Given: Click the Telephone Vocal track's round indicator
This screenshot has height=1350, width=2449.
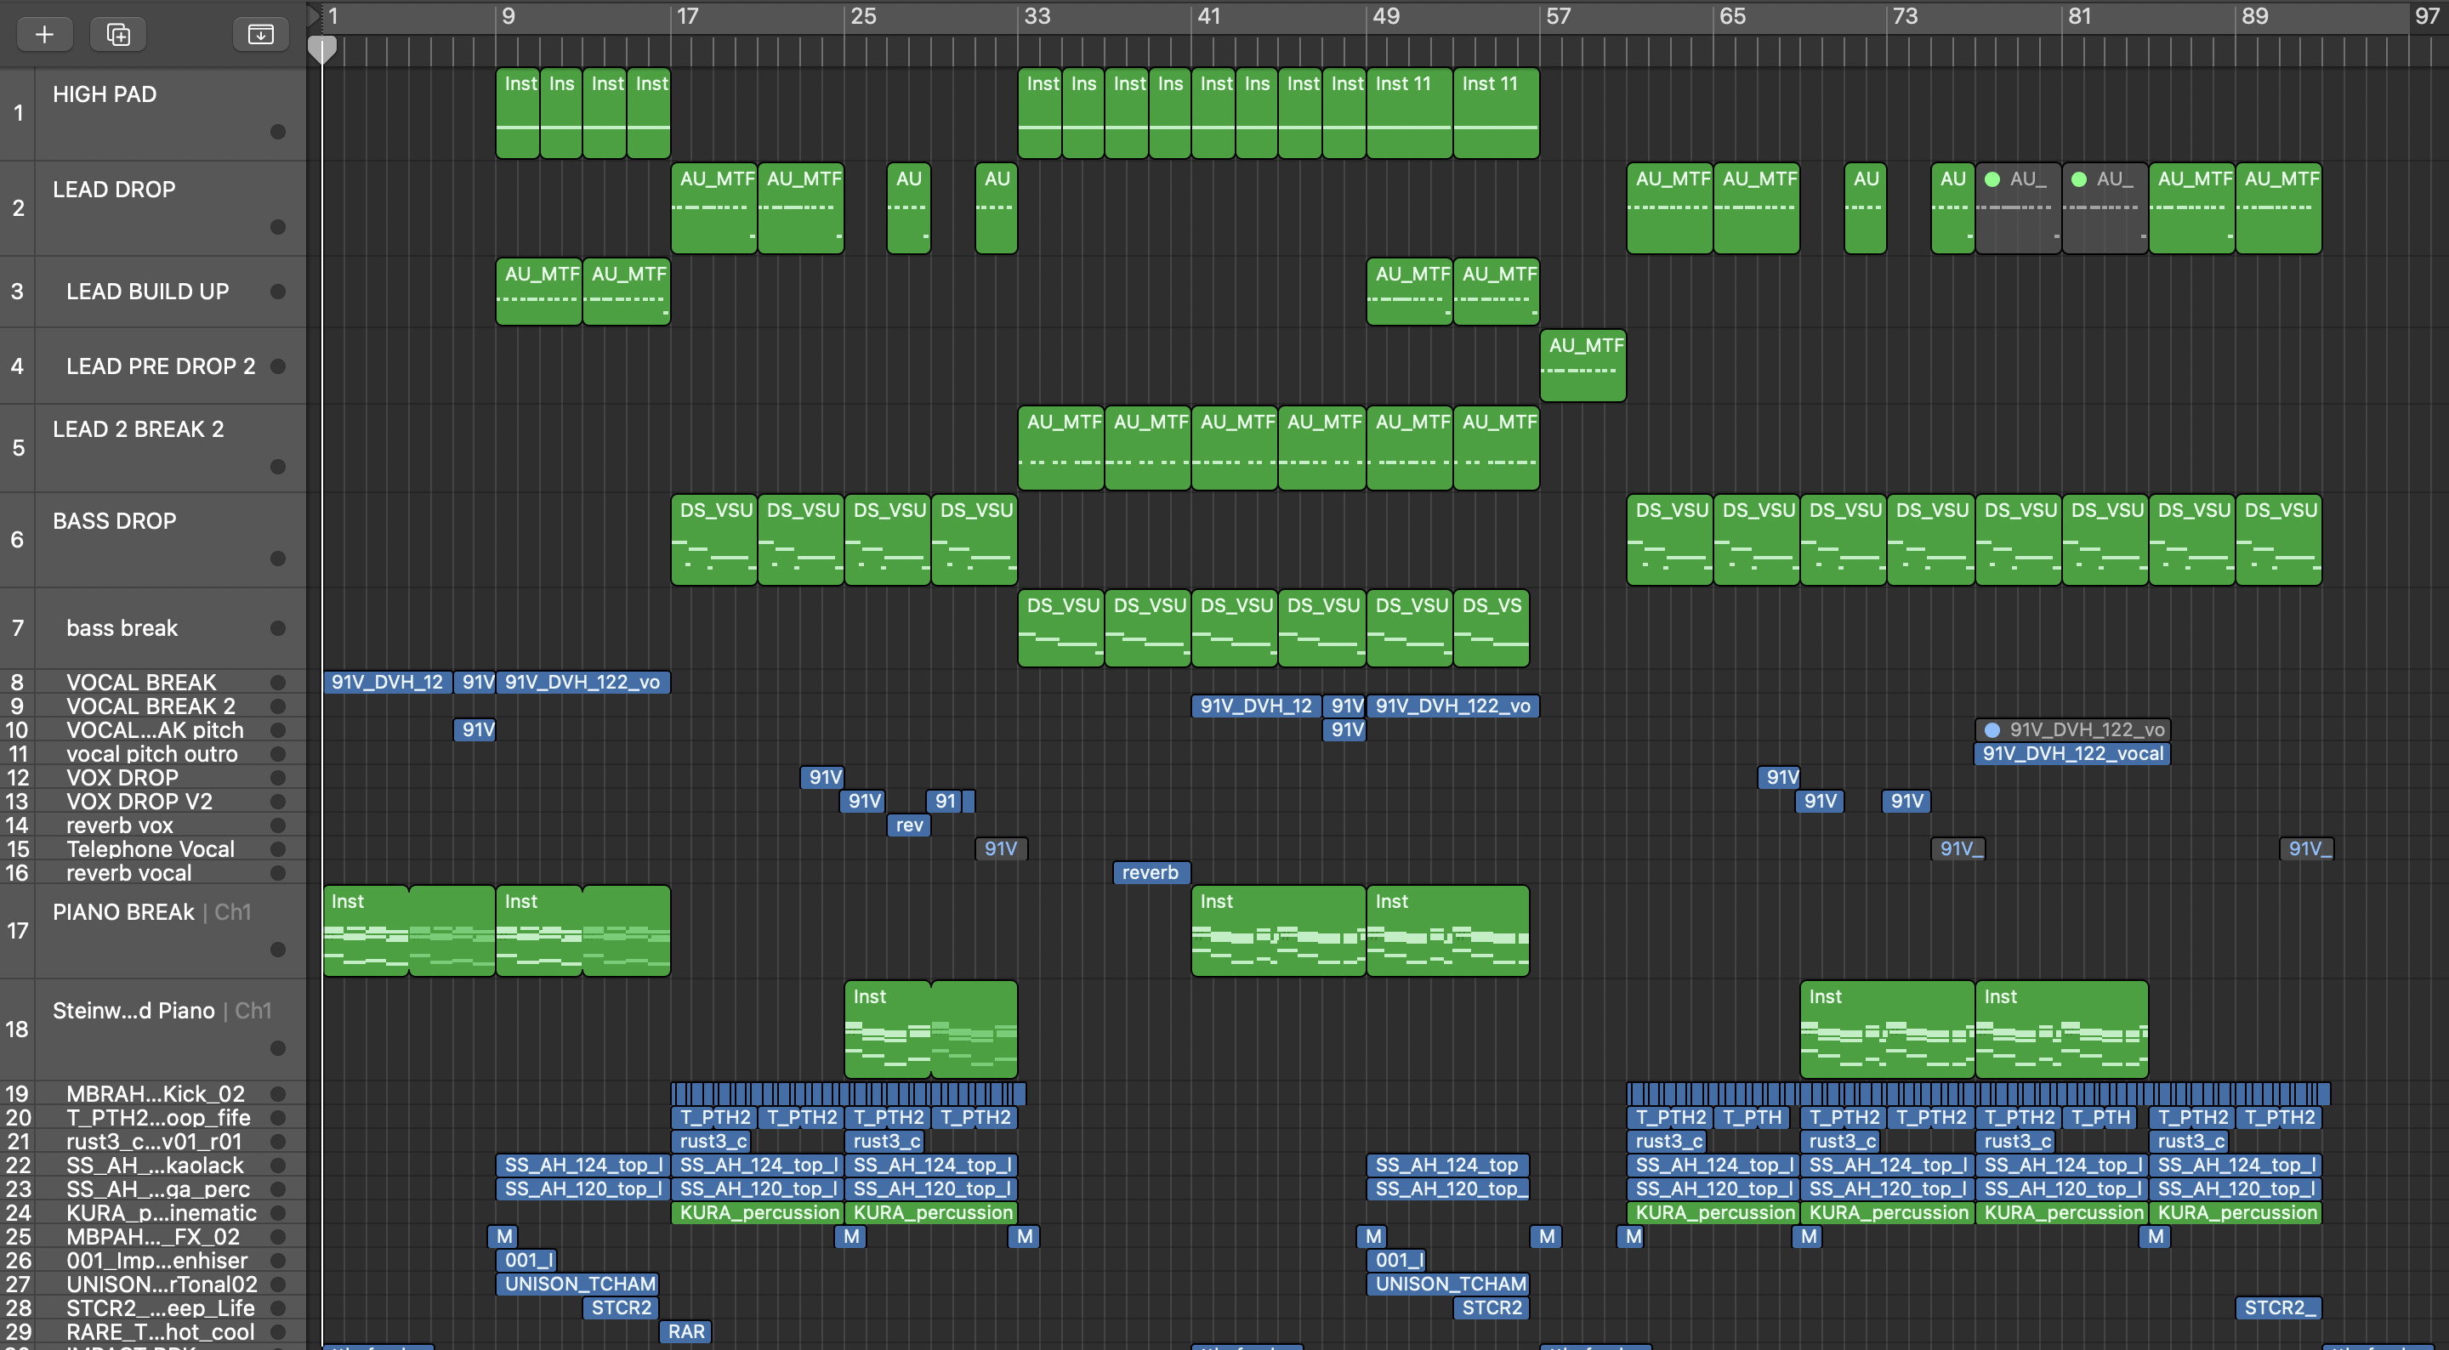Looking at the screenshot, I should coord(277,849).
